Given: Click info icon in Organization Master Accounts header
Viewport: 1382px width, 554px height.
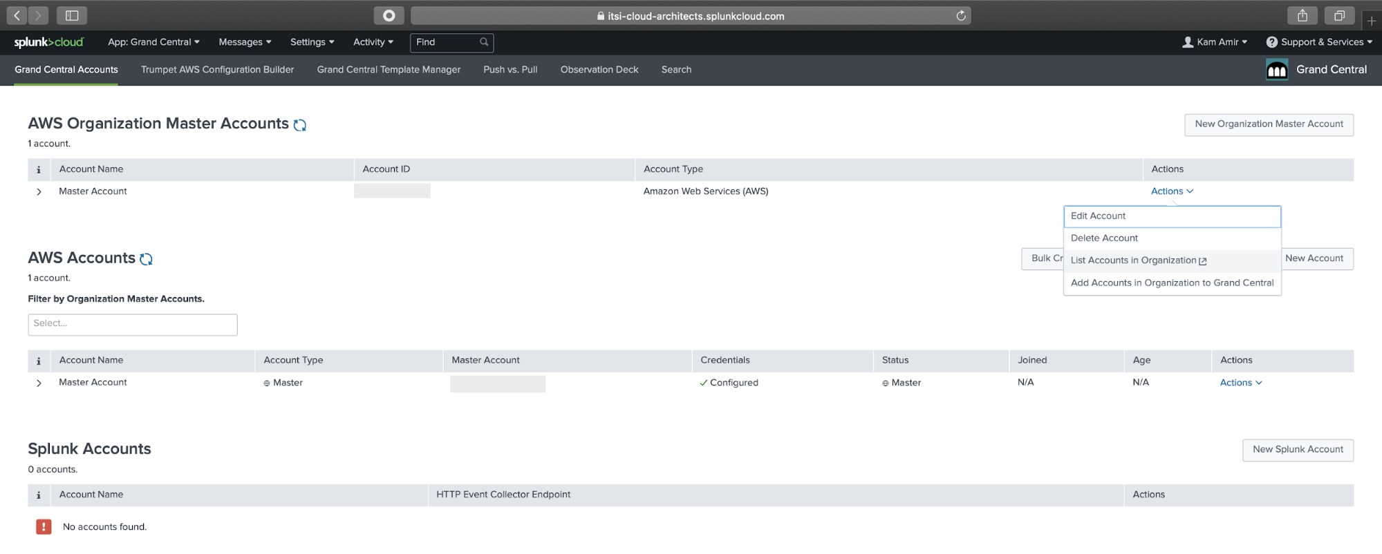Looking at the screenshot, I should [x=39, y=169].
